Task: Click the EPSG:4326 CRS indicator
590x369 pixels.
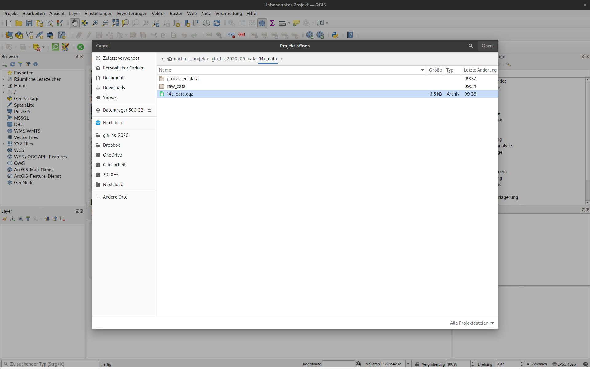Action: pyautogui.click(x=564, y=364)
